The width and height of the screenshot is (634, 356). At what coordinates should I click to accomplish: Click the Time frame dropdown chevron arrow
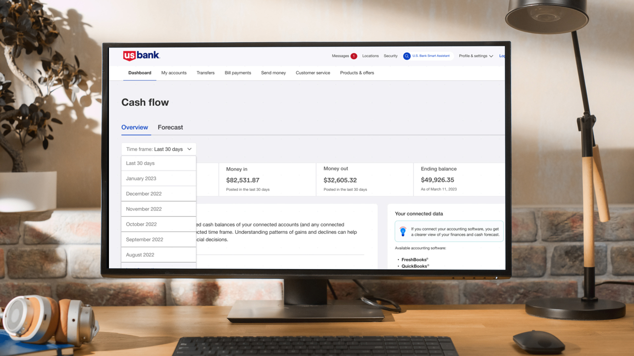click(190, 149)
